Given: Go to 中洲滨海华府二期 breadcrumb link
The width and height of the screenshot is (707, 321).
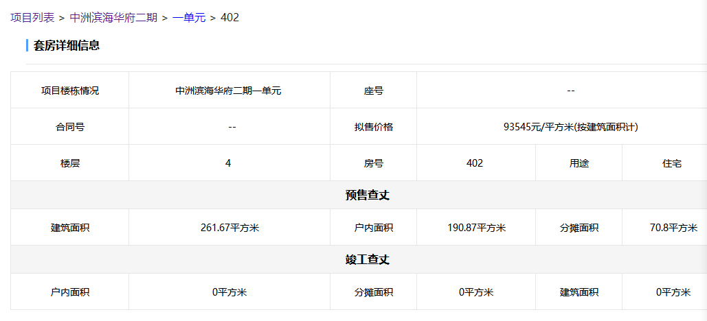Looking at the screenshot, I should point(113,17).
